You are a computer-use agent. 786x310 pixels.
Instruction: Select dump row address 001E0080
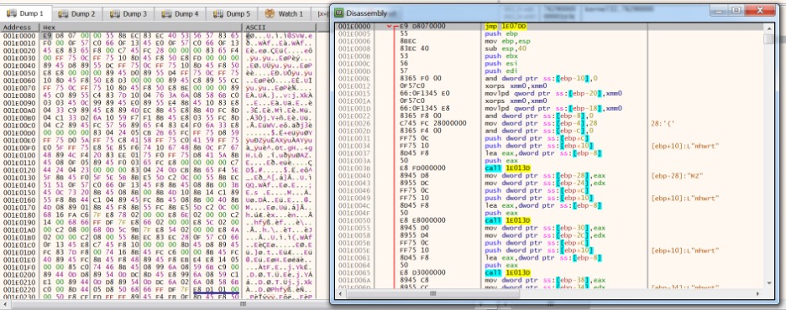(19, 96)
